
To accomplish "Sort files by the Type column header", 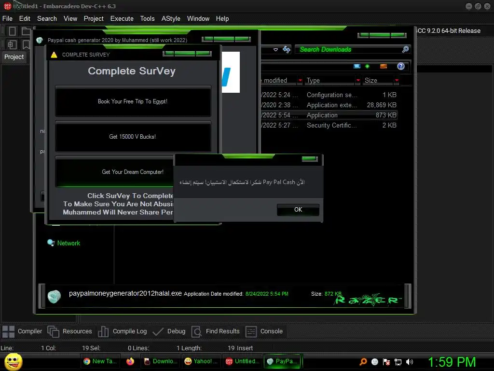I will pos(330,81).
